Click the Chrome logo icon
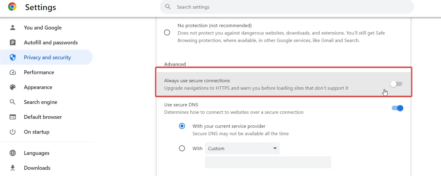This screenshot has width=441, height=176. (12, 7)
